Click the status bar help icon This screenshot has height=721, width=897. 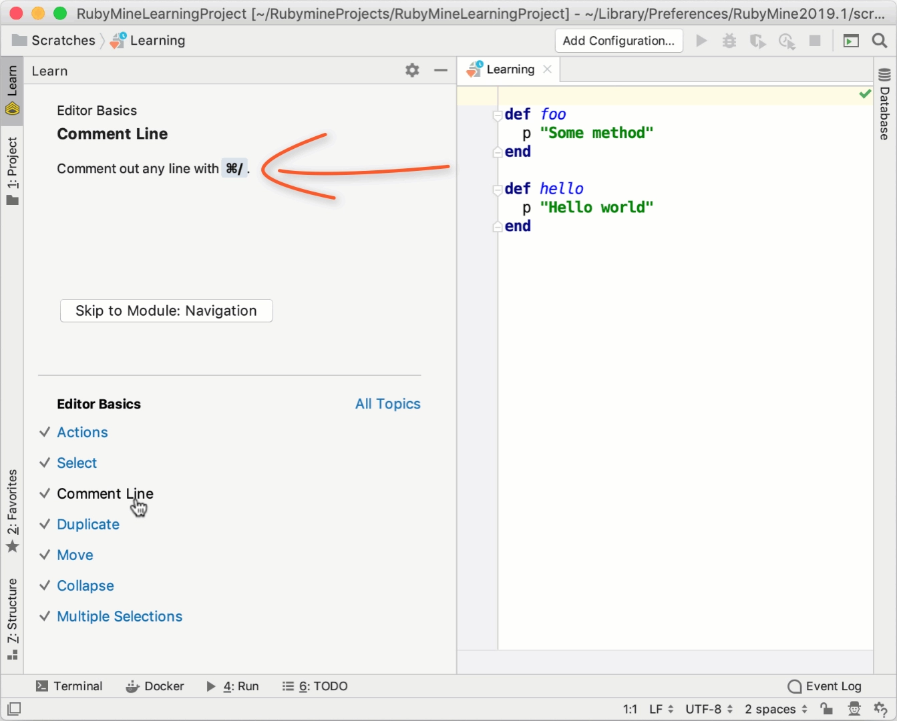pos(880,709)
